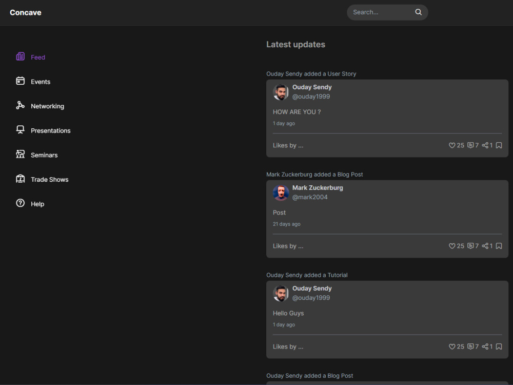This screenshot has width=513, height=385.
Task: Open comments on 'Hello Guys' post
Action: point(470,346)
